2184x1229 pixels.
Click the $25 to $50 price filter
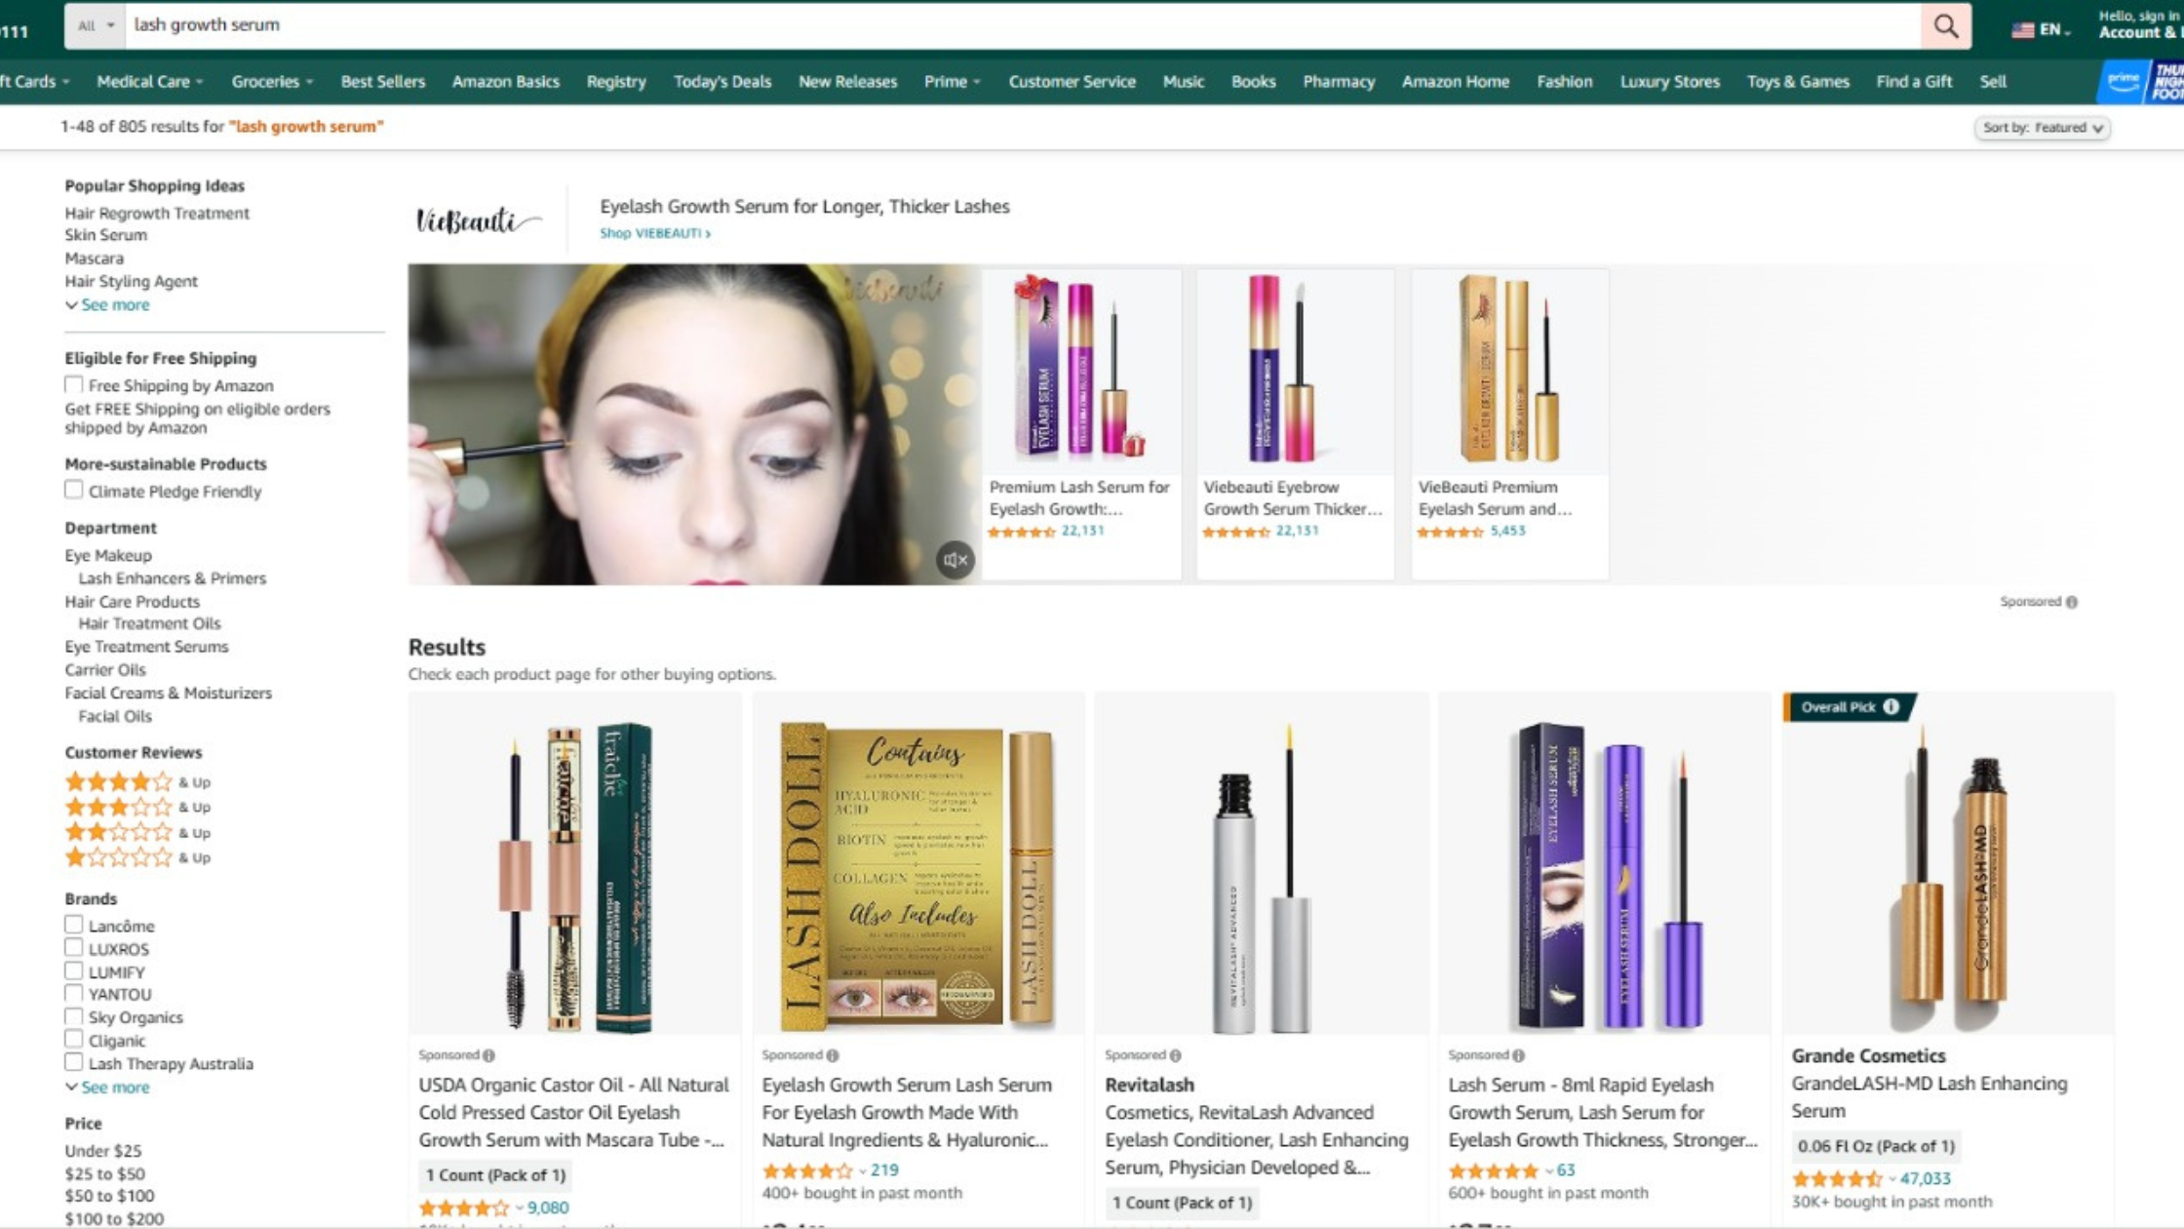click(x=104, y=1174)
